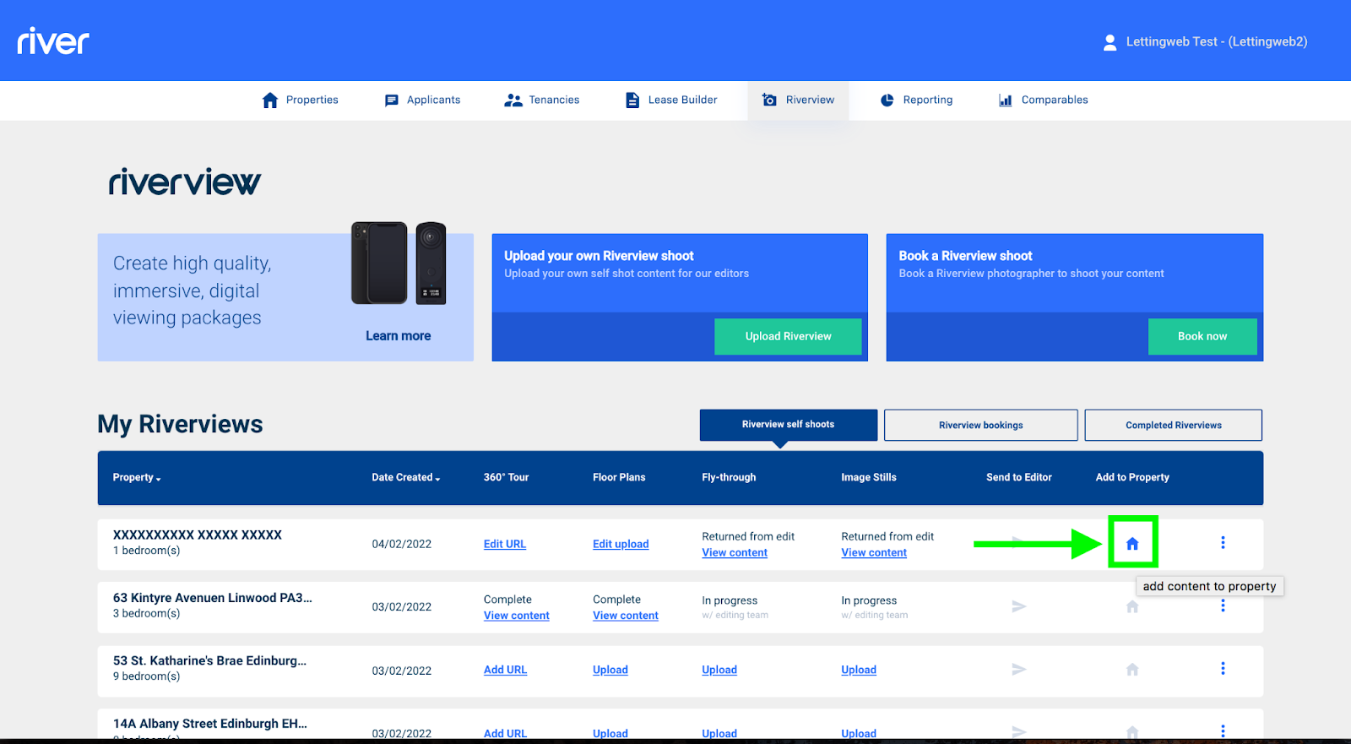Screen dimensions: 1351x744
Task: Follow the Learn more link
Action: (398, 336)
